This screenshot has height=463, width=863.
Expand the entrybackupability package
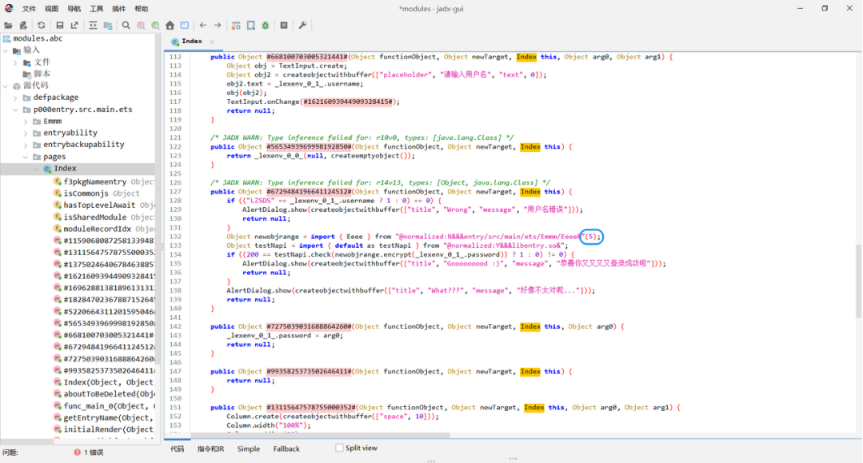click(26, 145)
